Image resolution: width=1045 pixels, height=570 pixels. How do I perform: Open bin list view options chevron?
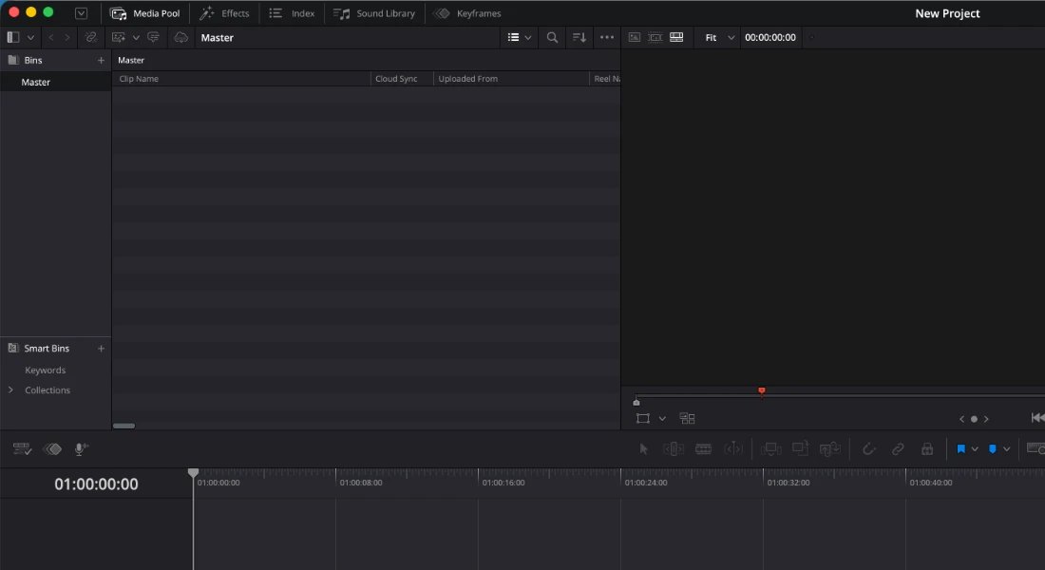click(30, 38)
